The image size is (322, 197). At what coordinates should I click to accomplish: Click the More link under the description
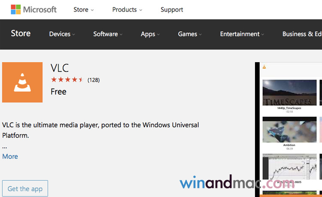click(10, 156)
